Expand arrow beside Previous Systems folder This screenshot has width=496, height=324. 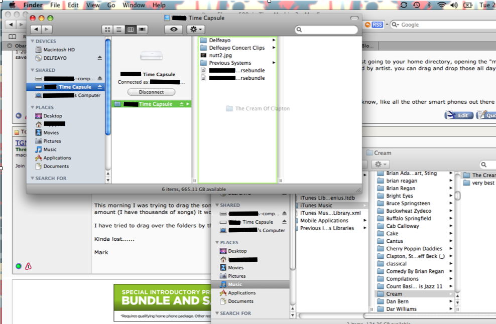click(x=274, y=63)
